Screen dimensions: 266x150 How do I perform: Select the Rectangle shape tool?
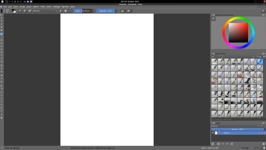[x=2, y=40]
